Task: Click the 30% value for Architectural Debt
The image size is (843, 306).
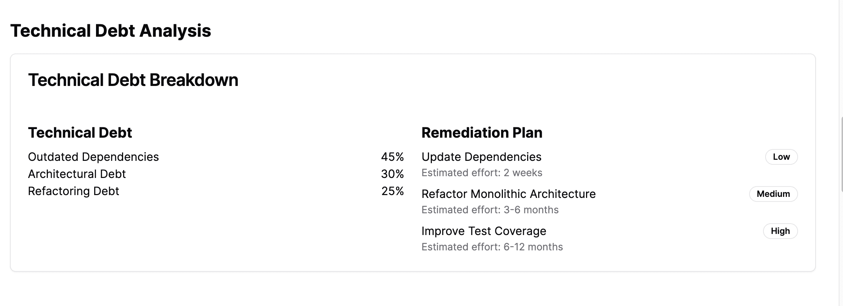Action: 392,174
